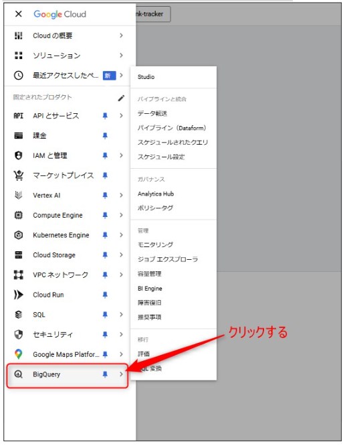The height and width of the screenshot is (446, 345).
Task: Expand the Cloud の概要 submenu chevron
Action: click(x=121, y=35)
